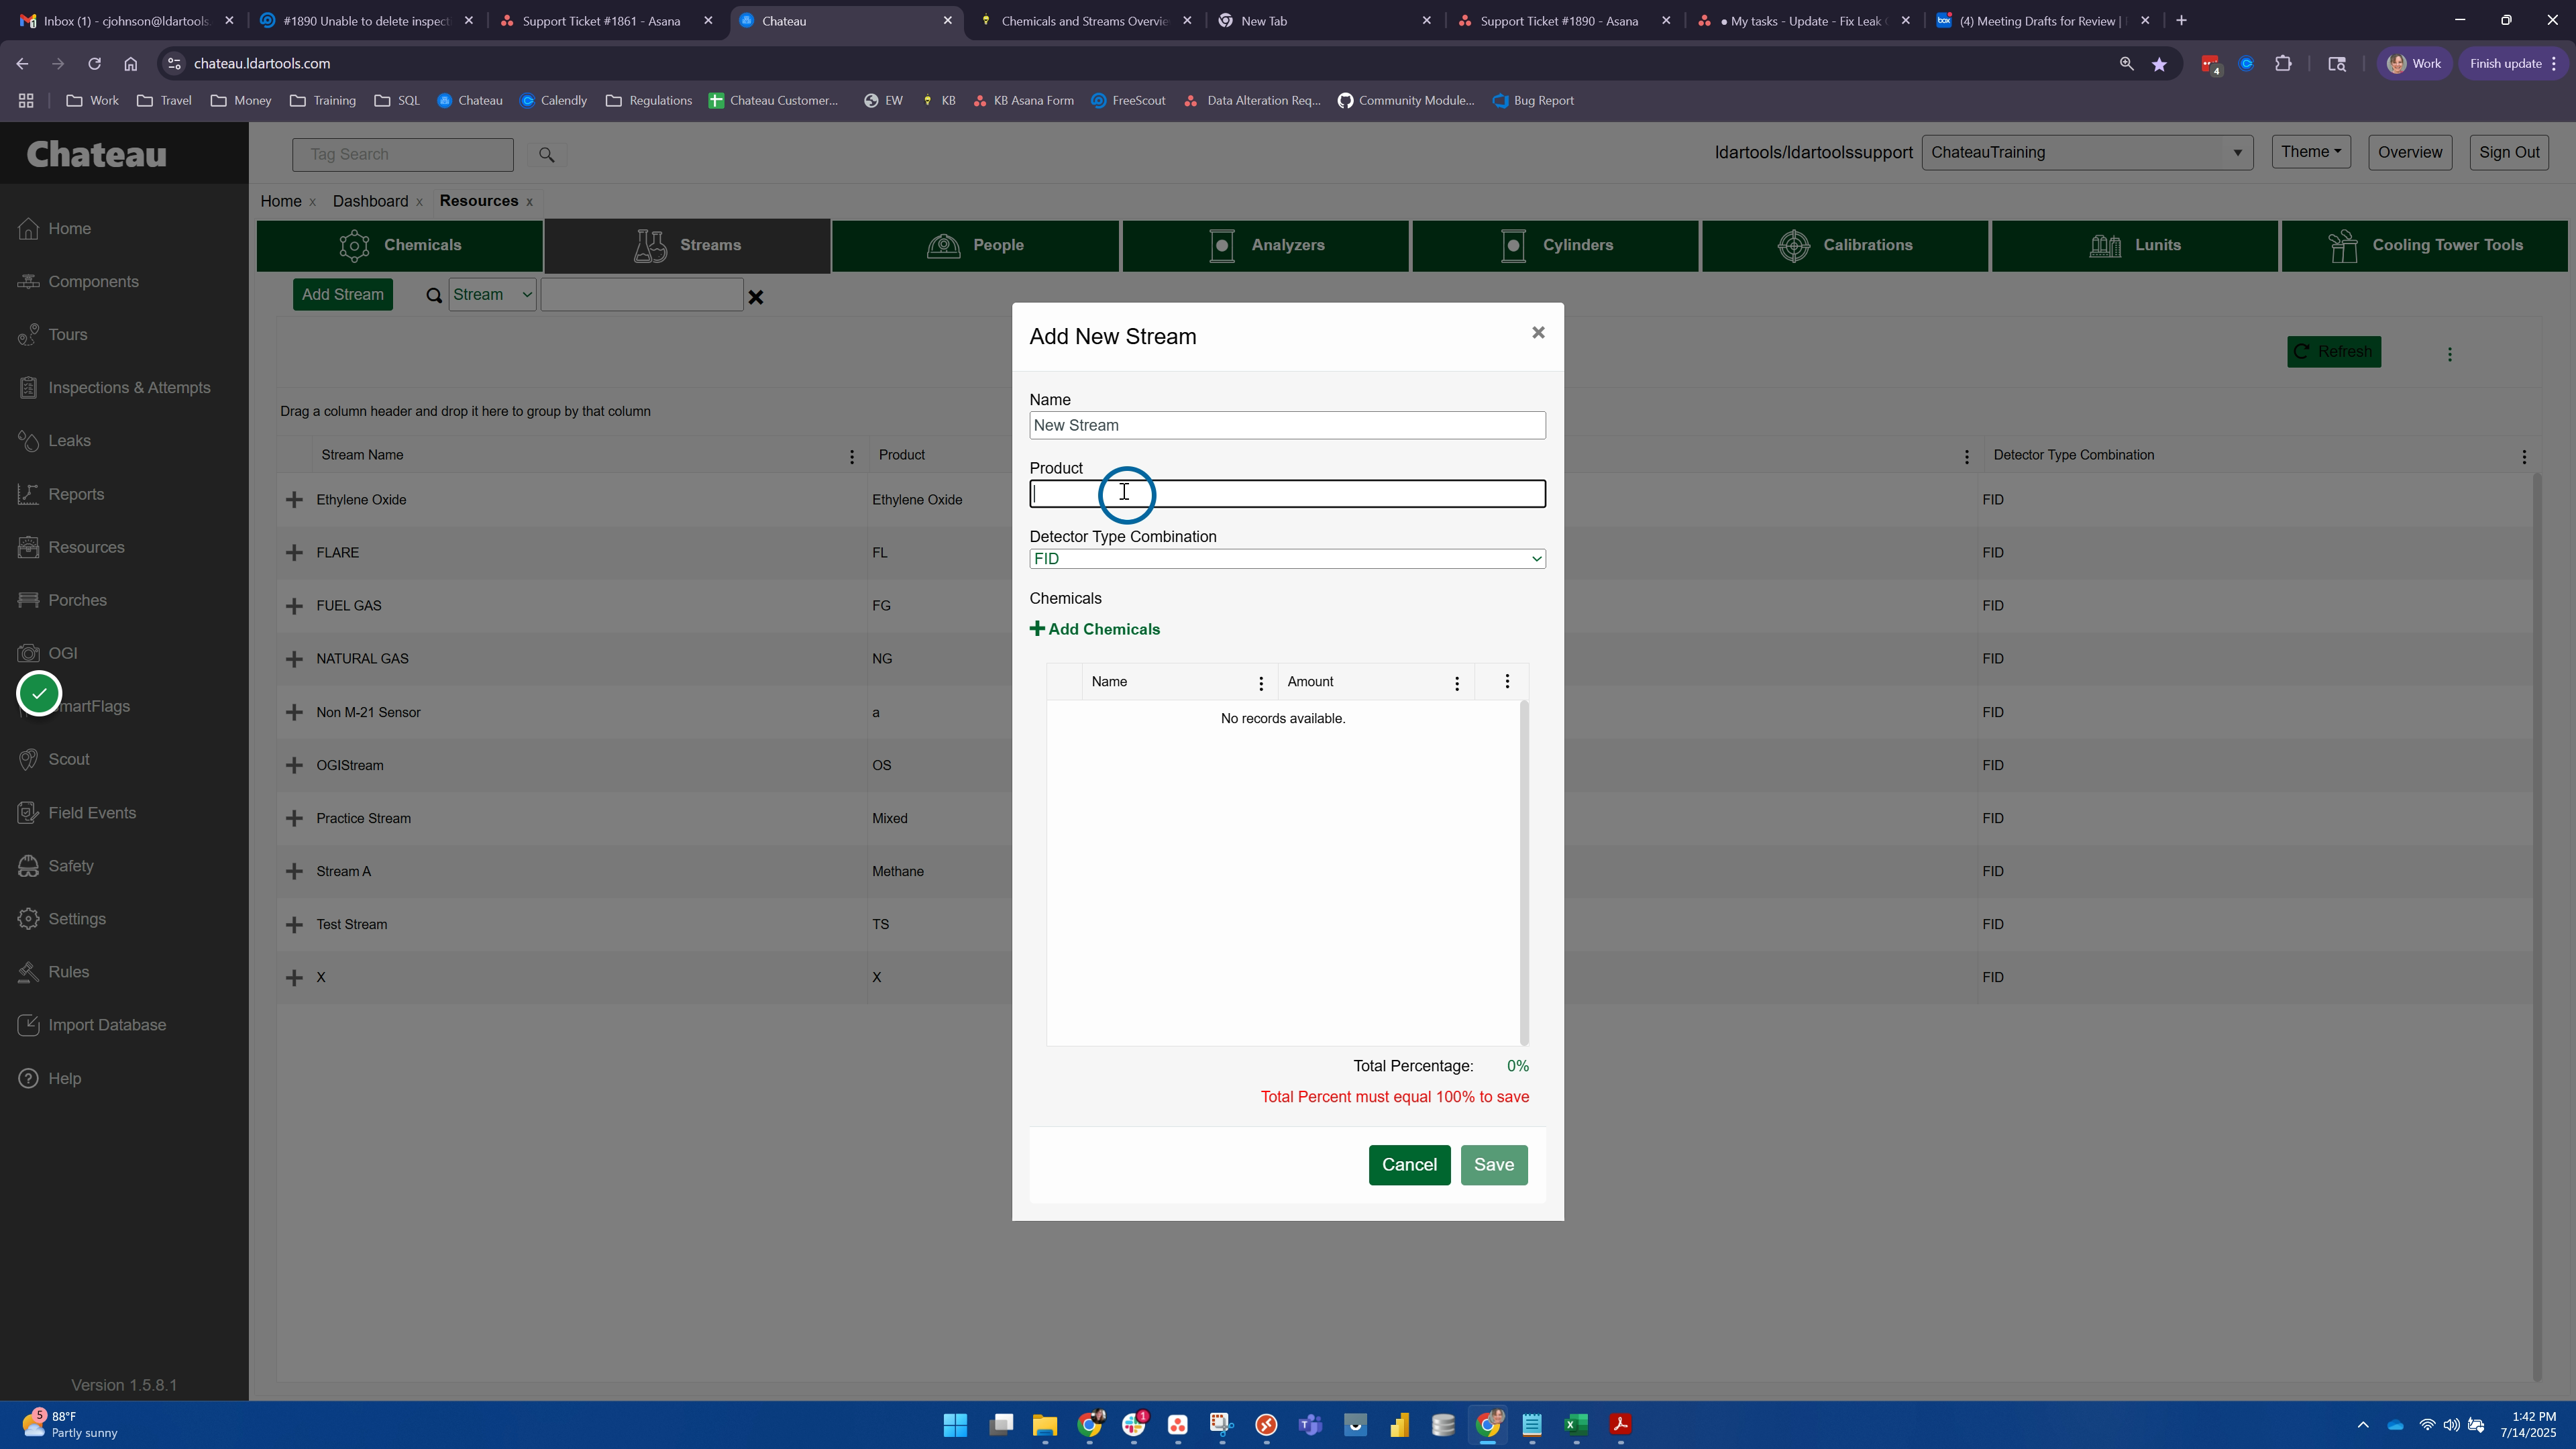The height and width of the screenshot is (1449, 2576).
Task: Open Amount column menu in chemicals grid
Action: (x=1457, y=683)
